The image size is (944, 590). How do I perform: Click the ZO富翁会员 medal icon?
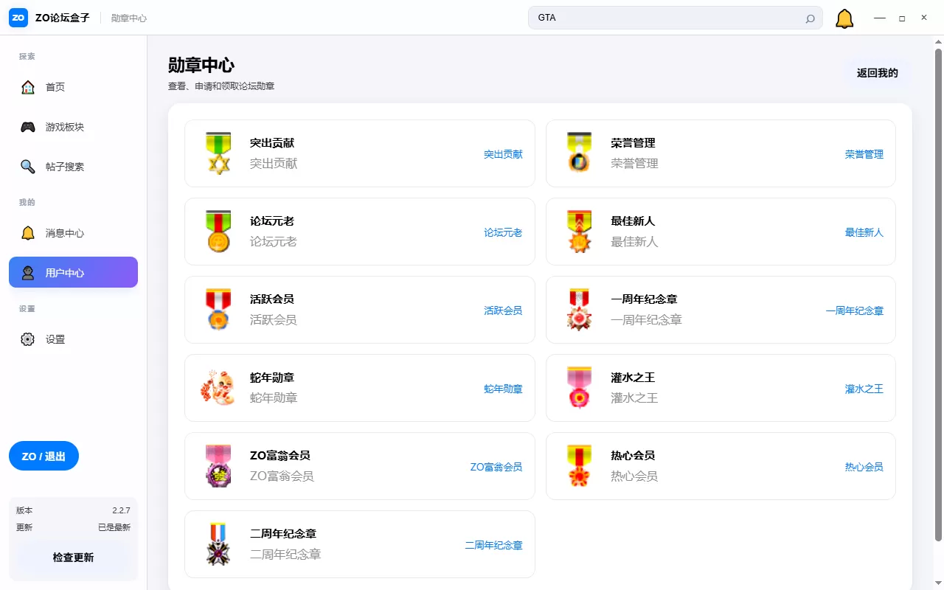coord(218,466)
